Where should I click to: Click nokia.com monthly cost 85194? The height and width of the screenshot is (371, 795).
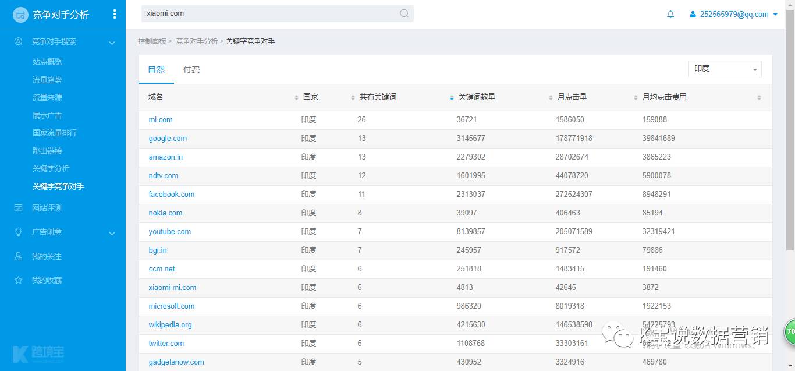tap(652, 213)
